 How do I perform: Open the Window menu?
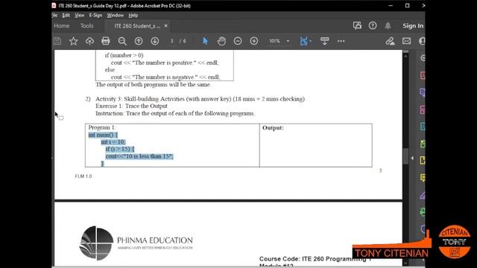point(115,15)
